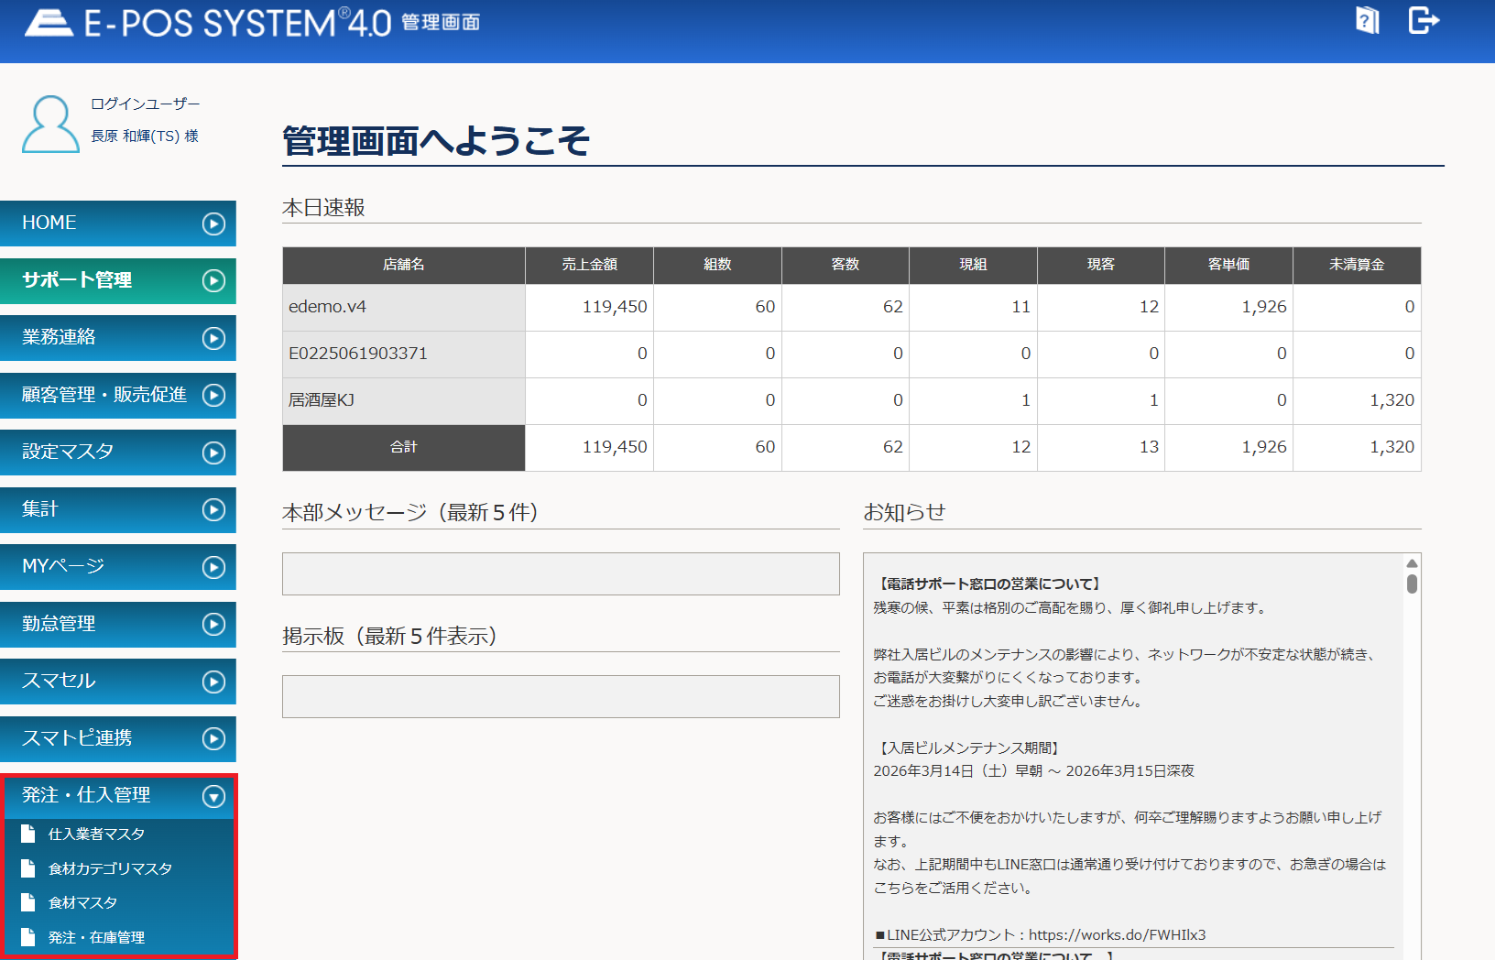Open 仕入業者マスタ submenu link
Image resolution: width=1495 pixels, height=960 pixels.
pyautogui.click(x=96, y=835)
